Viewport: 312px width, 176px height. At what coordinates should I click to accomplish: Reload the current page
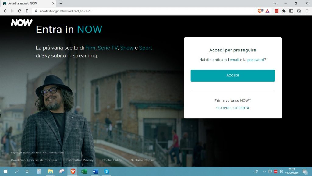point(19,11)
